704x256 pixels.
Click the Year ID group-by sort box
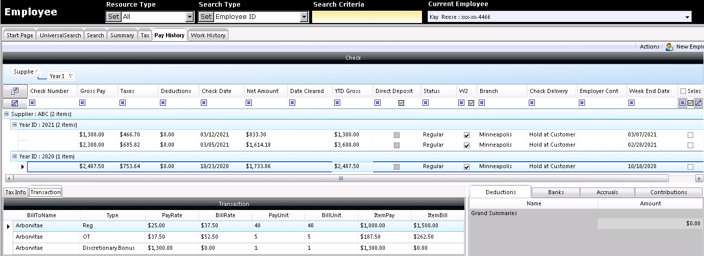pyautogui.click(x=61, y=76)
